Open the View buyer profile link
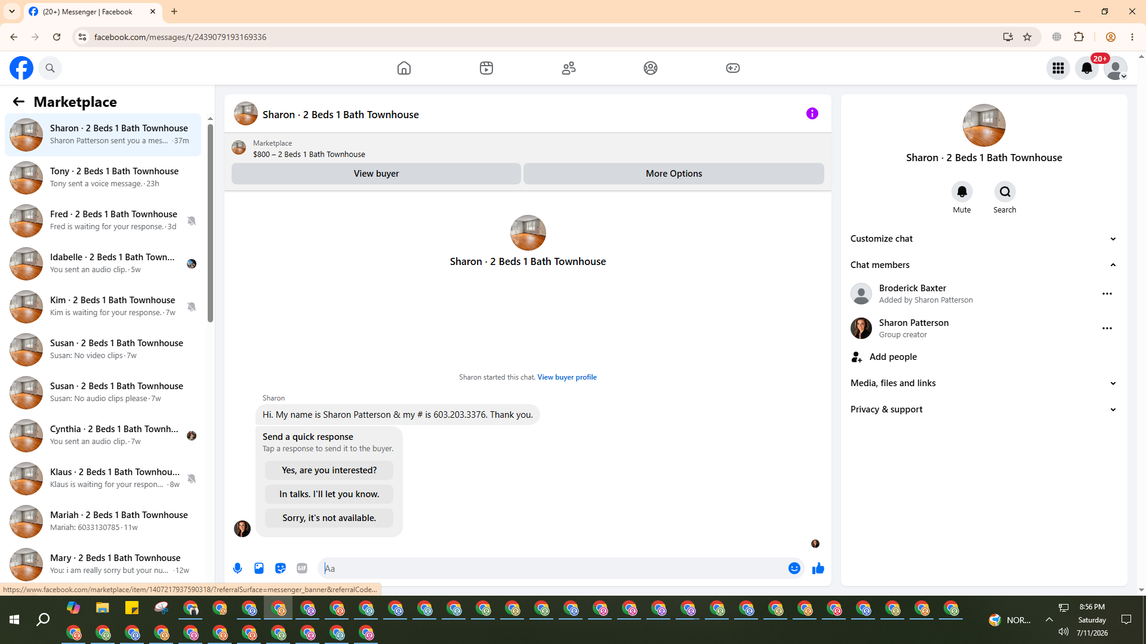The width and height of the screenshot is (1146, 644). click(567, 377)
